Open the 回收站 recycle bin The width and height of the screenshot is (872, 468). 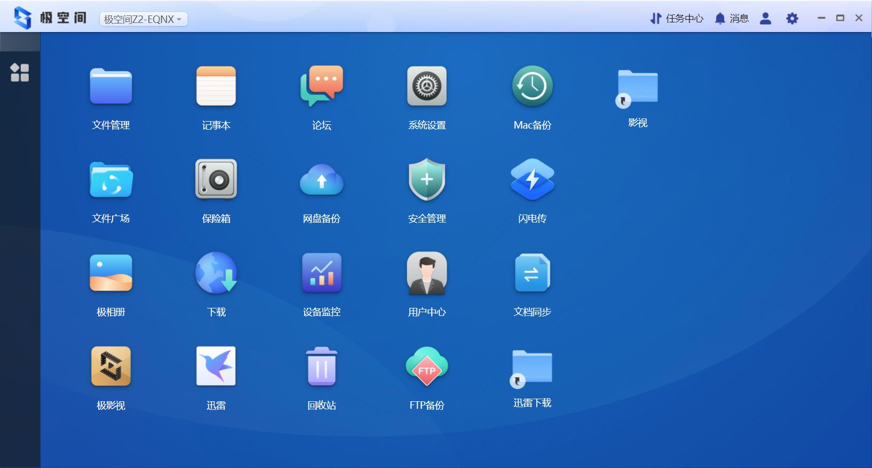pyautogui.click(x=322, y=367)
